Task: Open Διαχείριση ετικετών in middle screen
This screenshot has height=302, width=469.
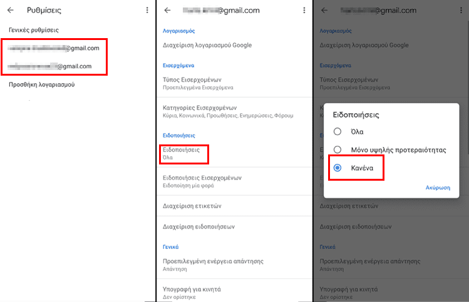Action: coord(234,206)
